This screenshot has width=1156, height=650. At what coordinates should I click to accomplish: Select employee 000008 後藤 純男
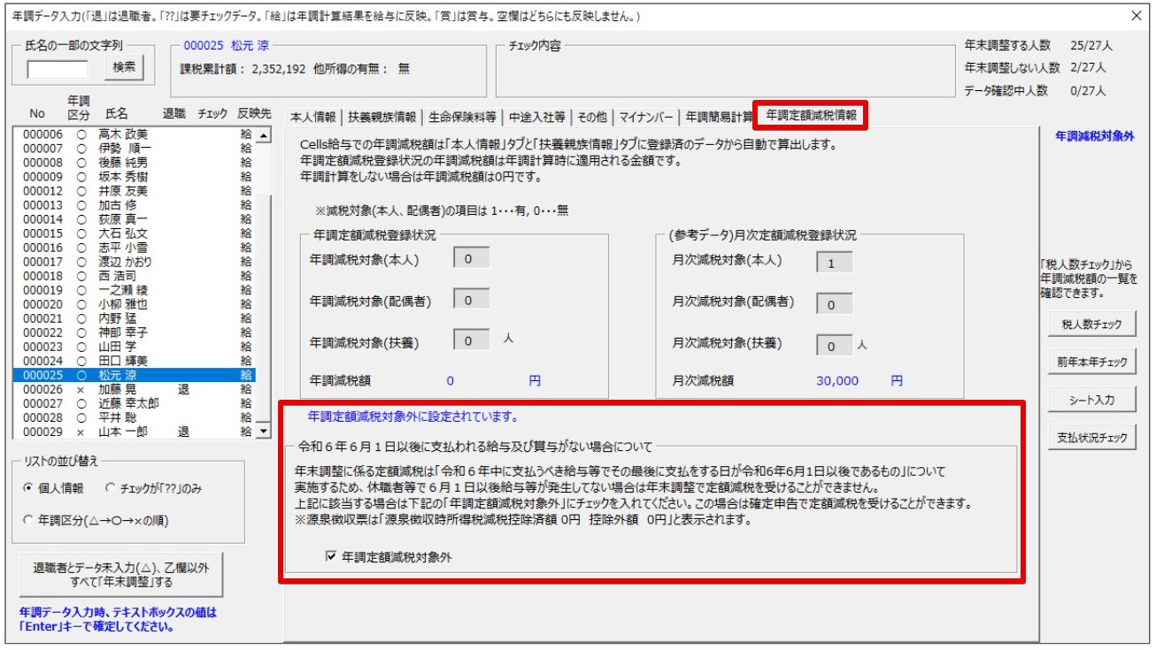tap(135, 162)
